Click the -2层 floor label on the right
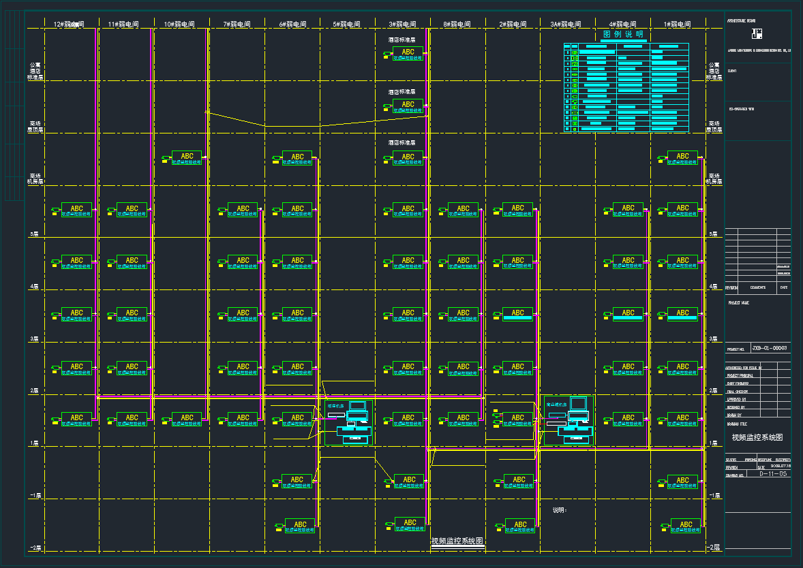This screenshot has width=803, height=568. 713,548
